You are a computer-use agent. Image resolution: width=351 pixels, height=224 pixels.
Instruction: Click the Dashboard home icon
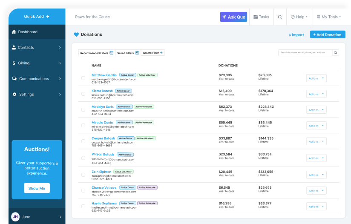pos(14,32)
